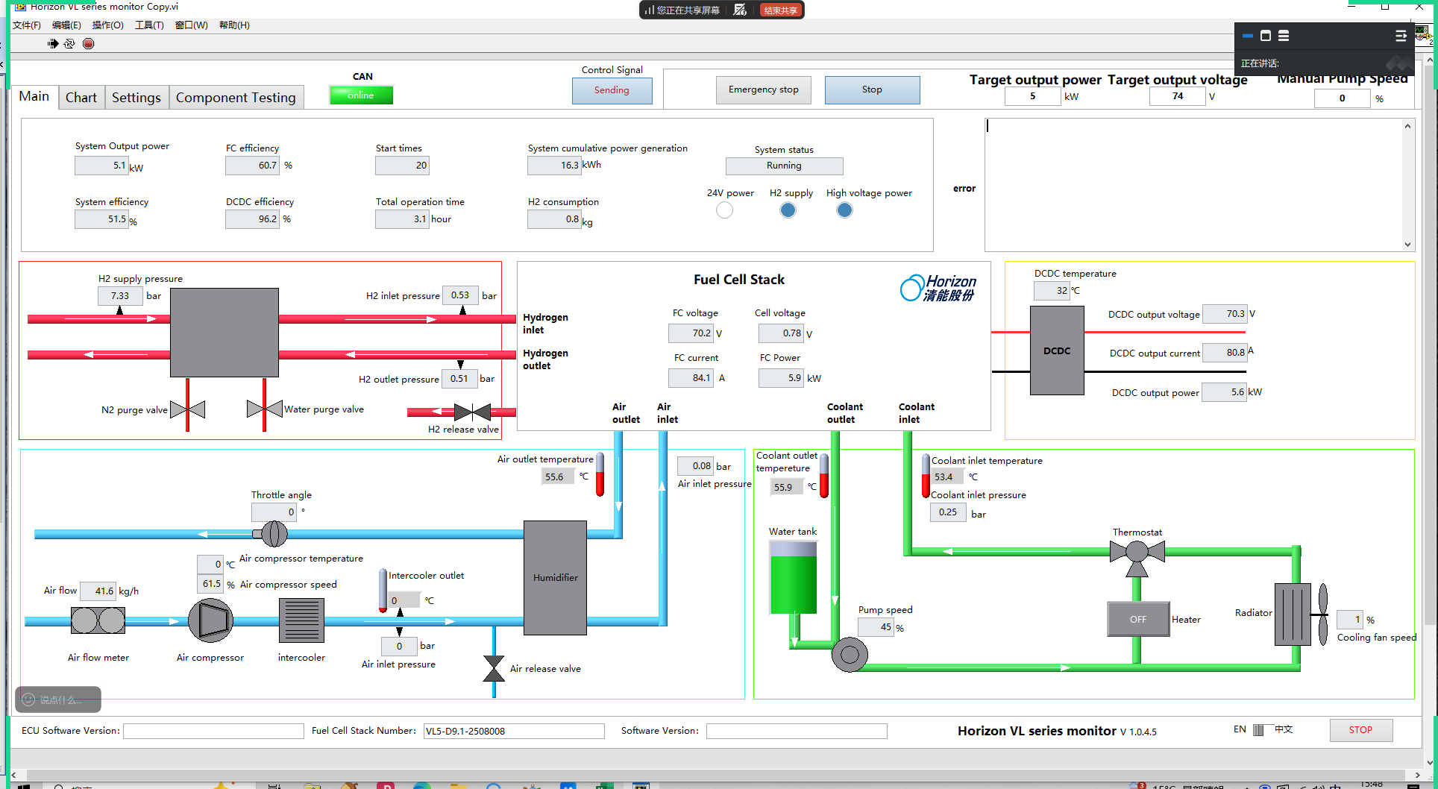The height and width of the screenshot is (789, 1438).
Task: Click the Air release valve symbol
Action: tap(494, 669)
